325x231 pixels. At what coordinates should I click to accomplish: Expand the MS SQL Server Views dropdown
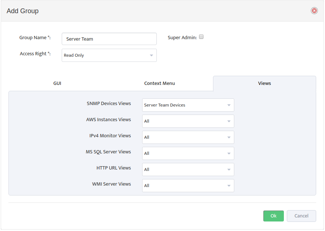188,153
